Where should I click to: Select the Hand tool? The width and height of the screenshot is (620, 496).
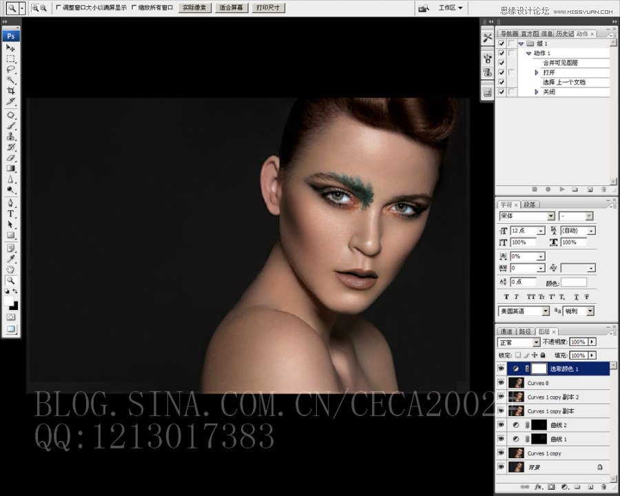pos(10,270)
